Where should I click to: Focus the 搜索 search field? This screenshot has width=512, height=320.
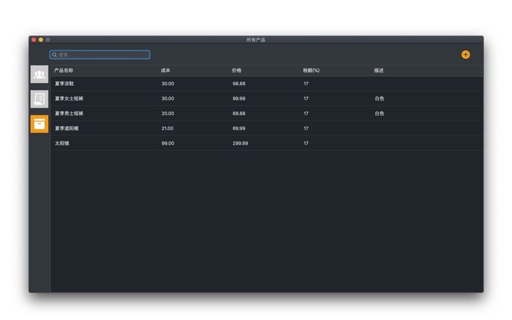tap(102, 55)
